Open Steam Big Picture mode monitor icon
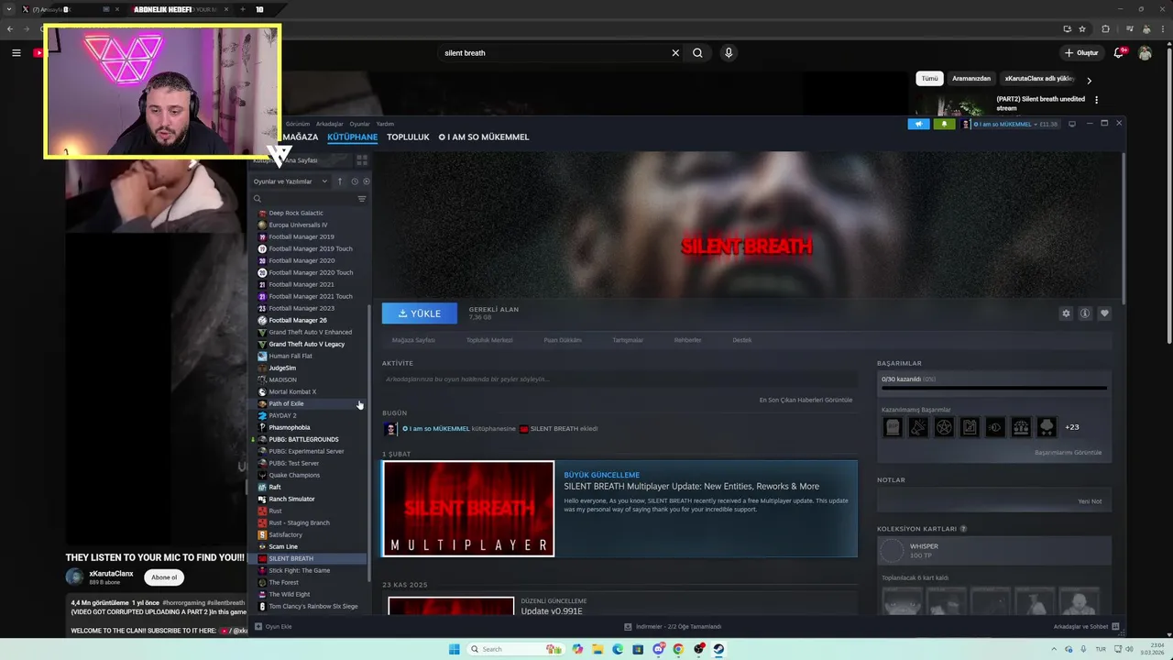 1072,124
